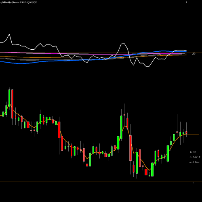Screen dimensions: 202x202
Task: Click the axis label 7
Action: click(x=193, y=183)
